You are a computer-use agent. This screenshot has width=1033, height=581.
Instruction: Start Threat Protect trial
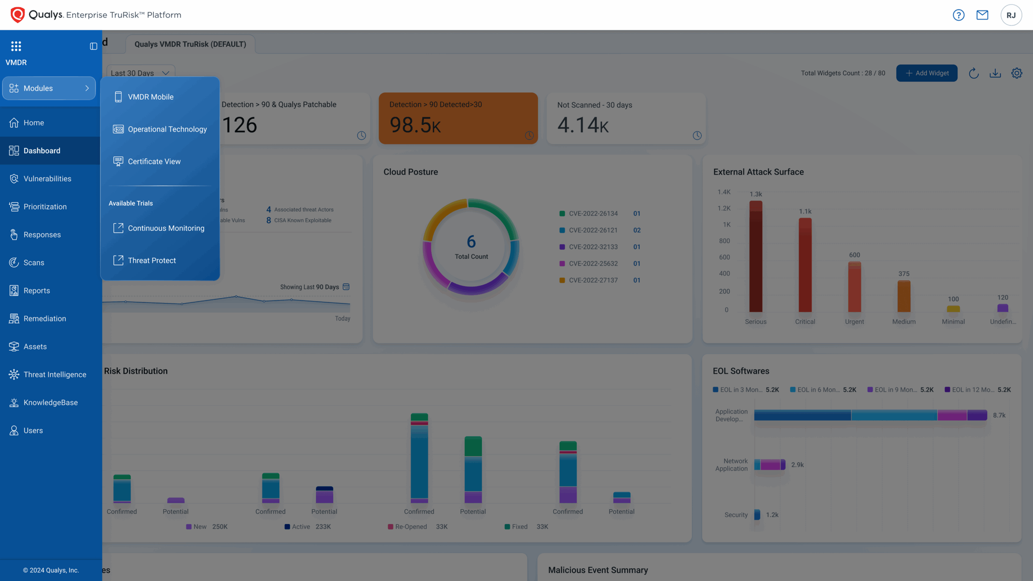click(x=160, y=260)
